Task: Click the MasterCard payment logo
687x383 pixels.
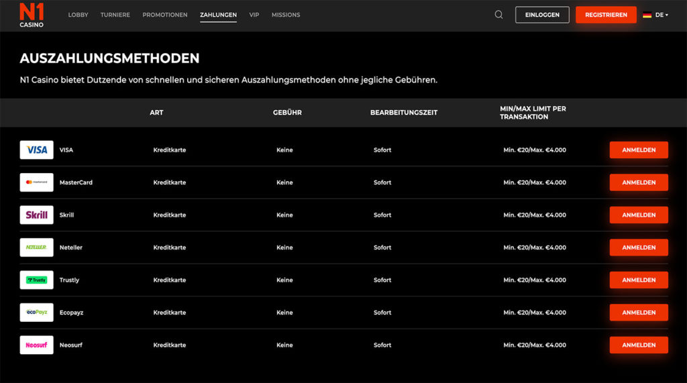Action: point(36,182)
